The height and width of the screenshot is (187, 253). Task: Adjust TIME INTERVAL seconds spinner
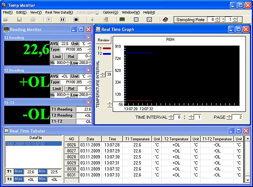point(191,117)
